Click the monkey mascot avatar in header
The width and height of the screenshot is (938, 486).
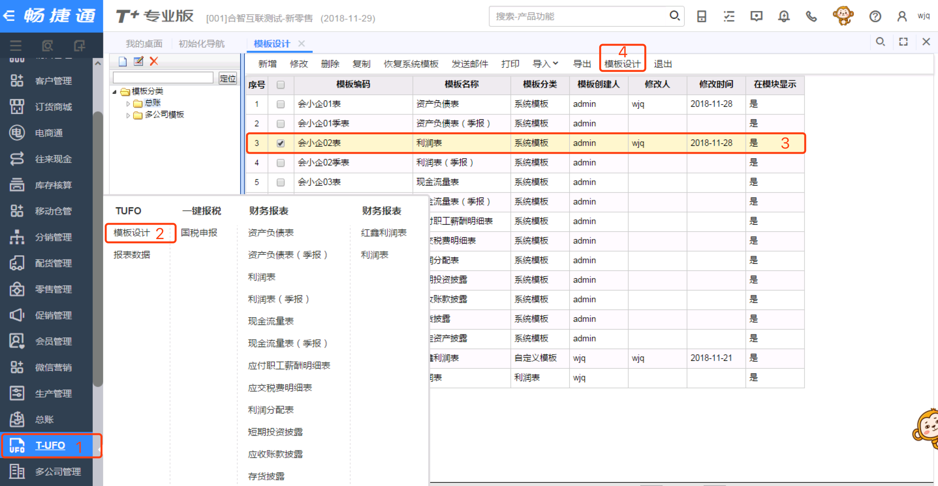(x=843, y=16)
